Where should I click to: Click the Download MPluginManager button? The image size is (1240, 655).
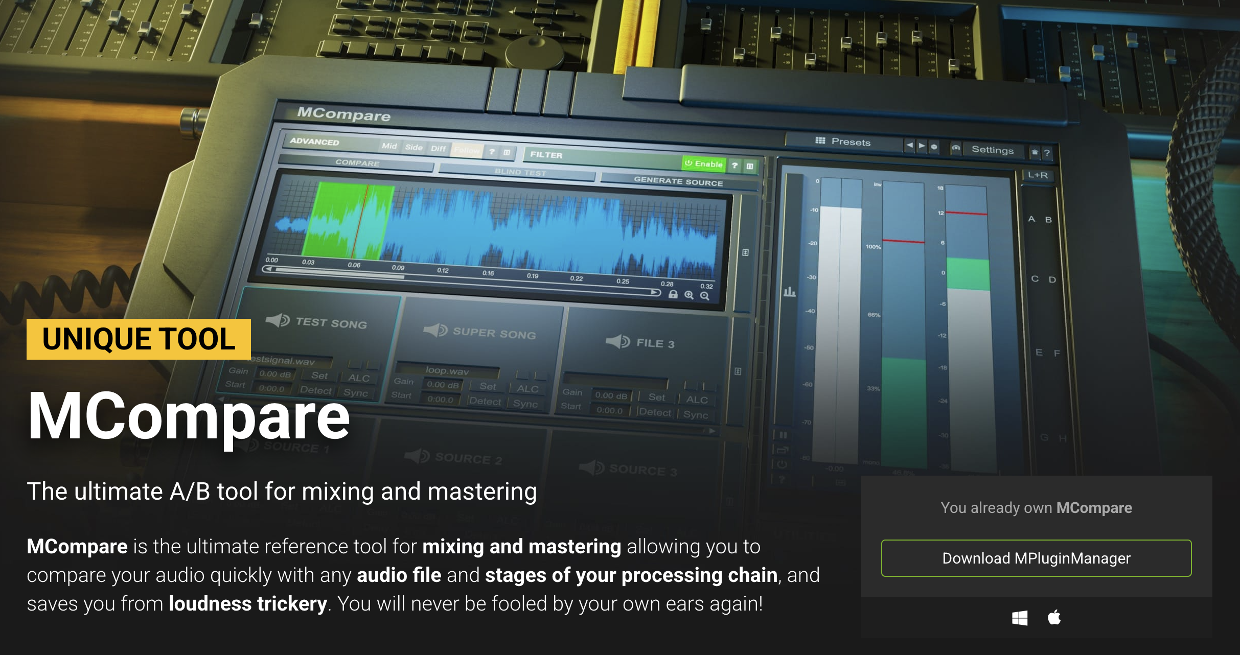pos(1036,558)
